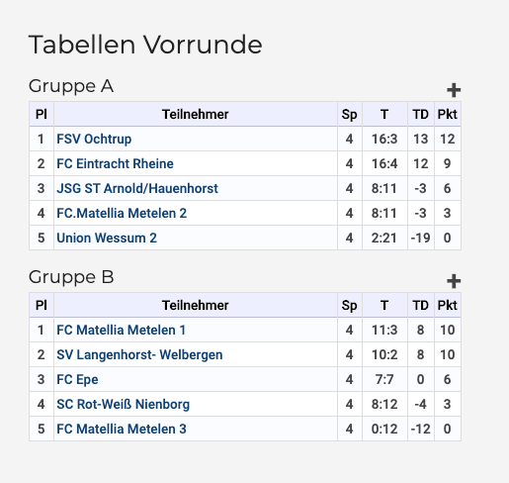Click Union Wessum 2 team name
The height and width of the screenshot is (483, 509).
(107, 238)
